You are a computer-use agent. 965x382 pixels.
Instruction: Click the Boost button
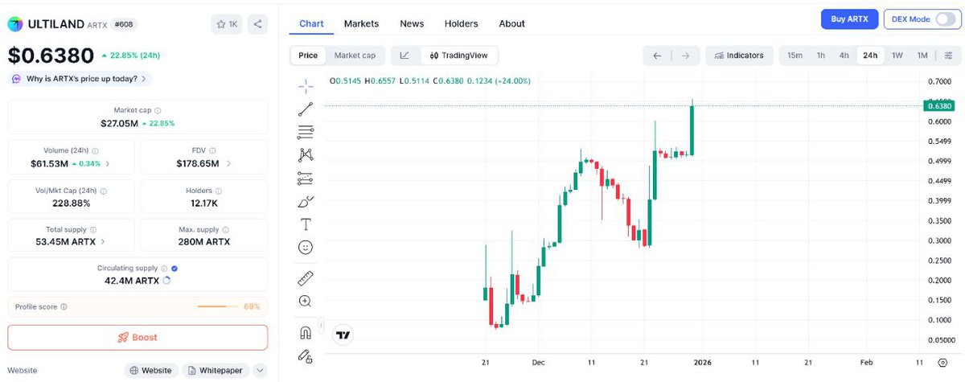click(x=138, y=338)
